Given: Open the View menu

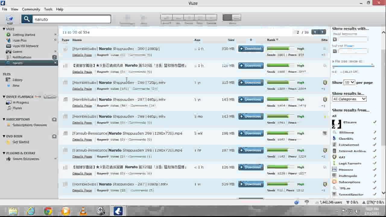Looking at the screenshot, I should pyautogui.click(x=14, y=9).
